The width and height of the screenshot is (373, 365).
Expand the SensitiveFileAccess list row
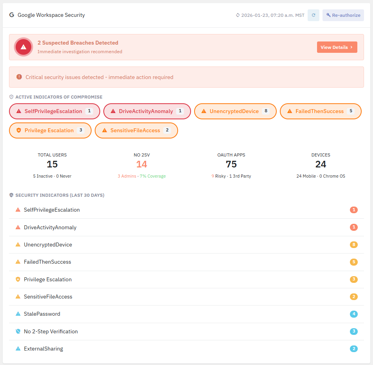coord(186,297)
